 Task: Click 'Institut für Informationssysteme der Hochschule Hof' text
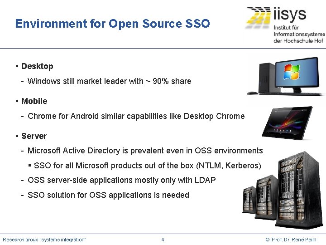(299, 34)
